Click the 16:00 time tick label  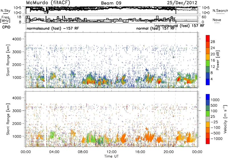[140, 152]
